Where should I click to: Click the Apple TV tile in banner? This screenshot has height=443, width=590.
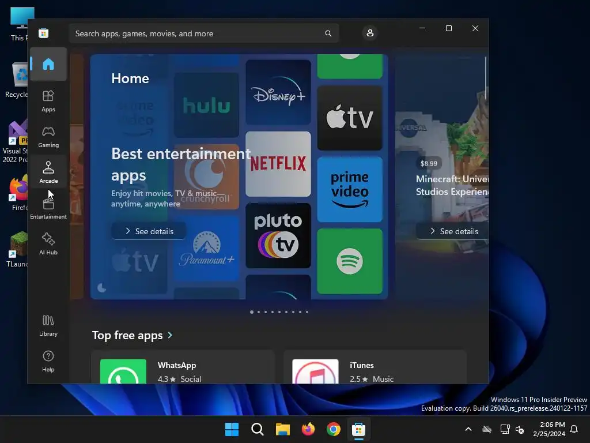click(350, 118)
